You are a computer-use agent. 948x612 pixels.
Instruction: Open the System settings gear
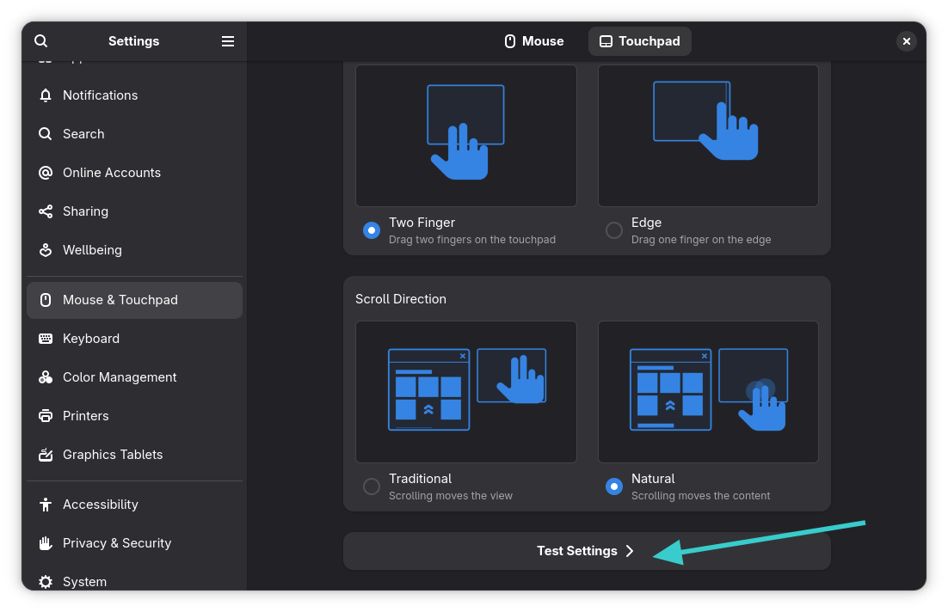coord(45,581)
